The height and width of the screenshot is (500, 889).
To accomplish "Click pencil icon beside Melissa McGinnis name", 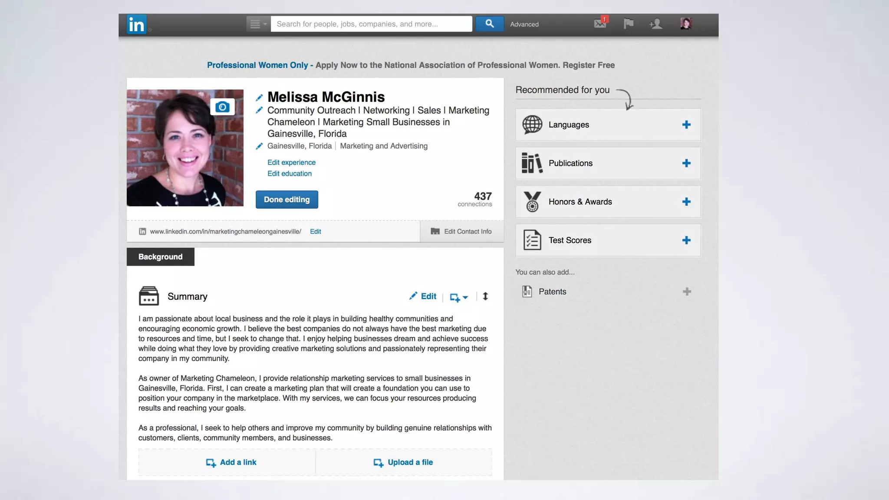I will (259, 98).
